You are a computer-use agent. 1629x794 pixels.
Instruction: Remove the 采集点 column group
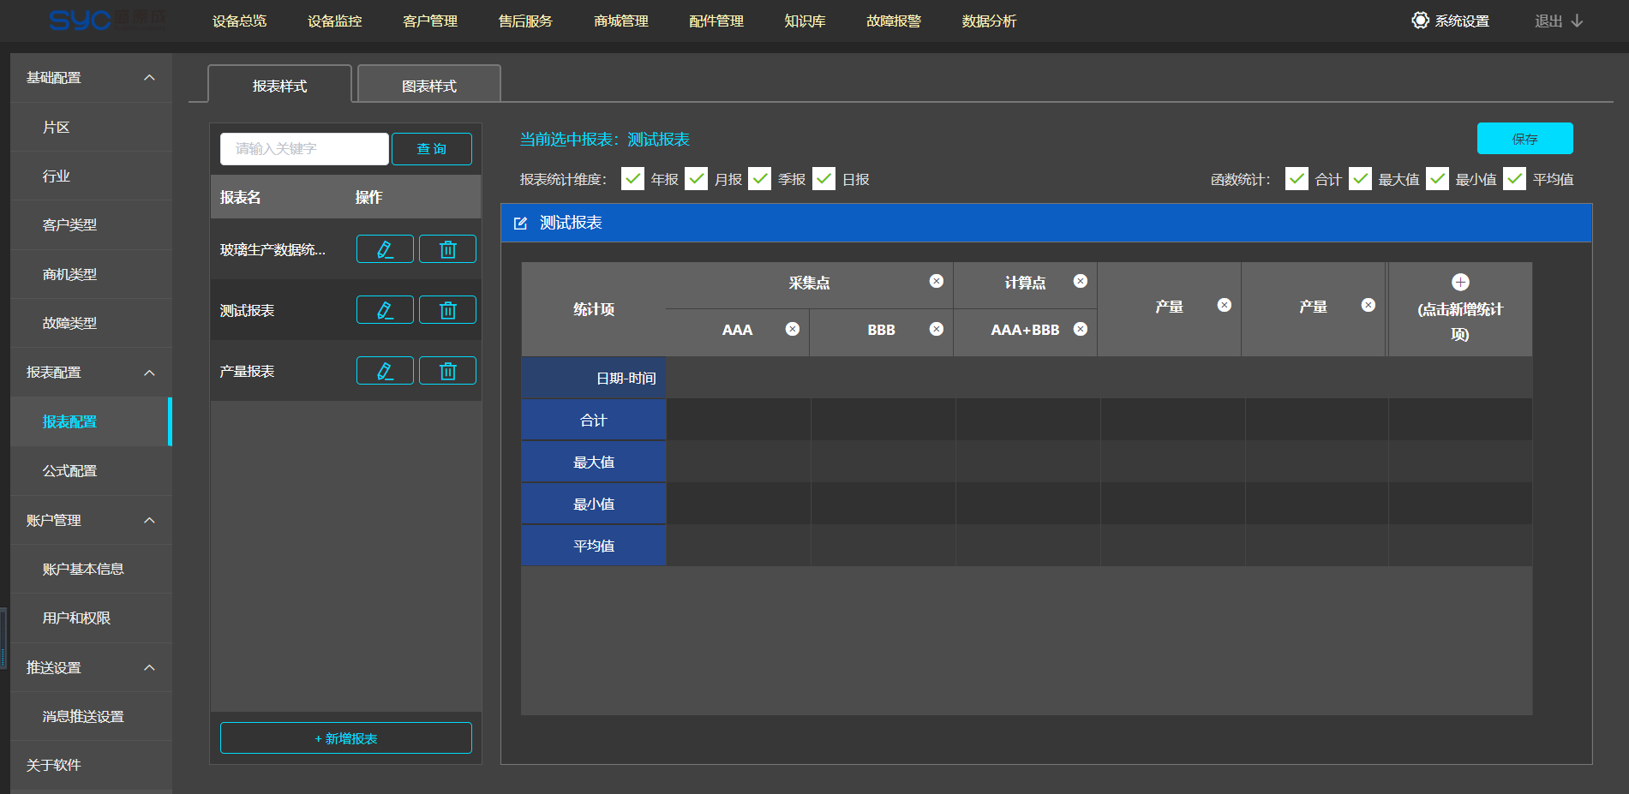pyautogui.click(x=937, y=281)
